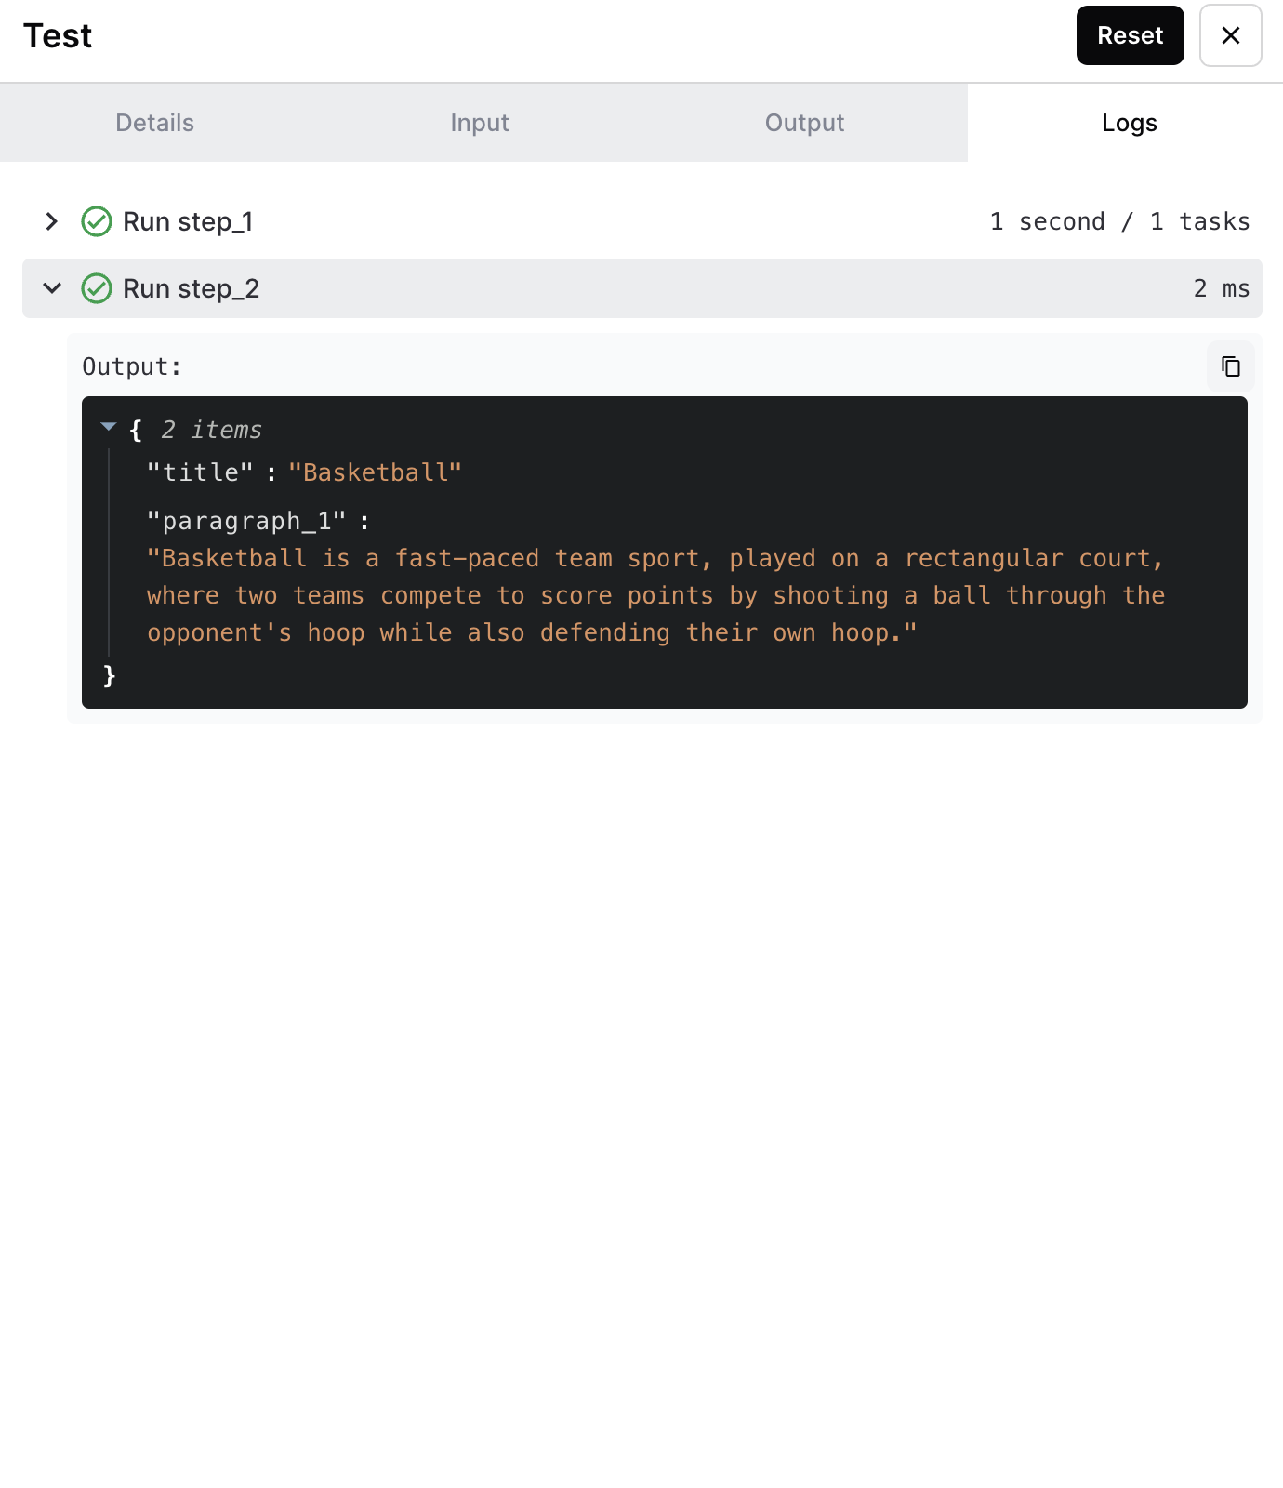Click the green checkmark next to Run step_2

97,288
